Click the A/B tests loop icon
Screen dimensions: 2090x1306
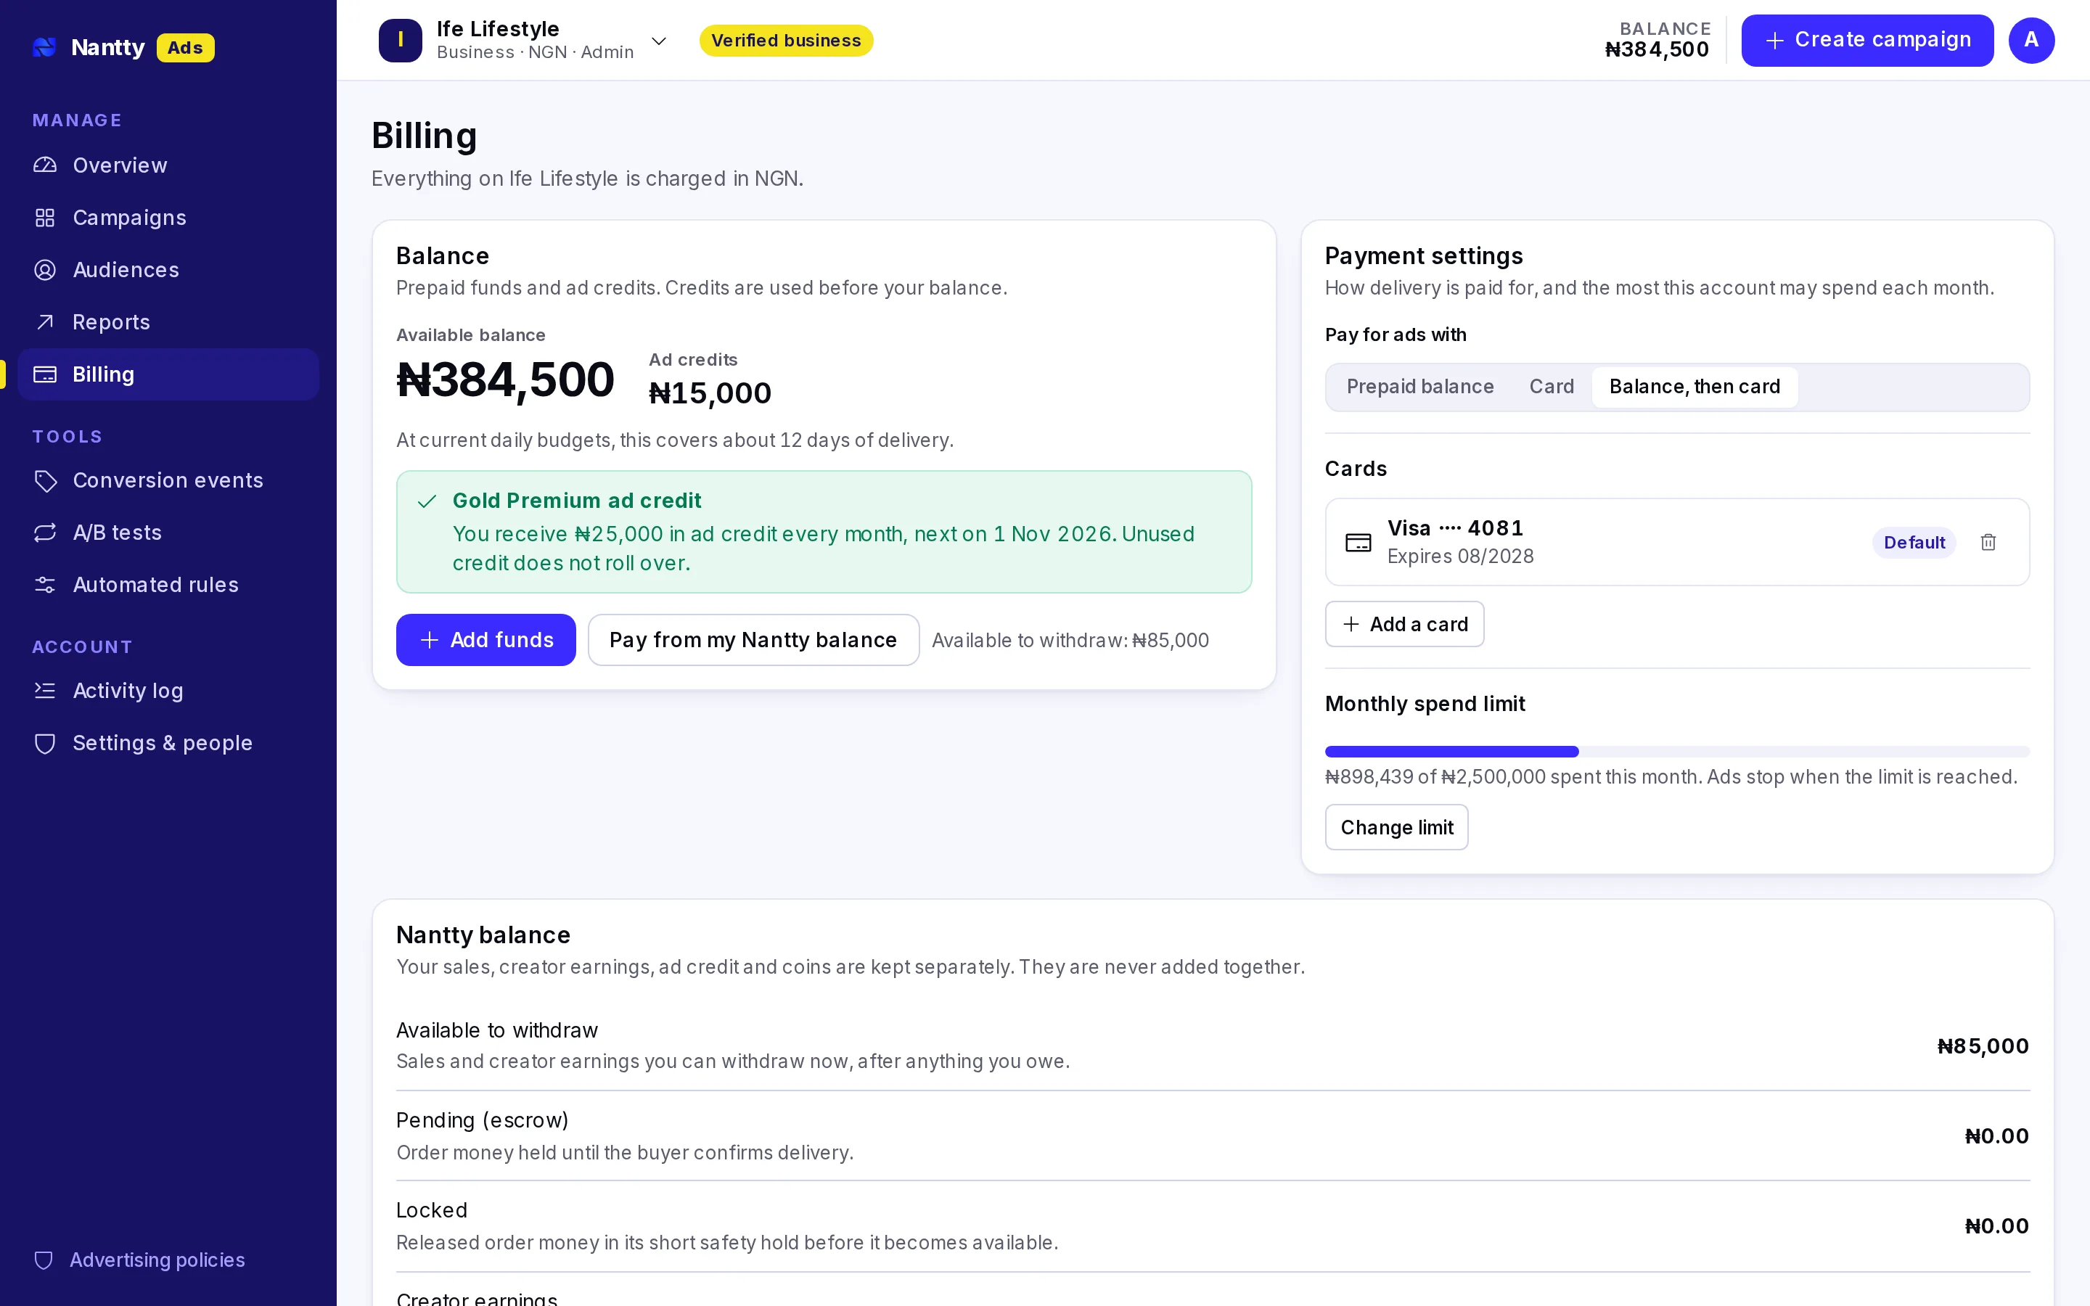pyautogui.click(x=45, y=532)
